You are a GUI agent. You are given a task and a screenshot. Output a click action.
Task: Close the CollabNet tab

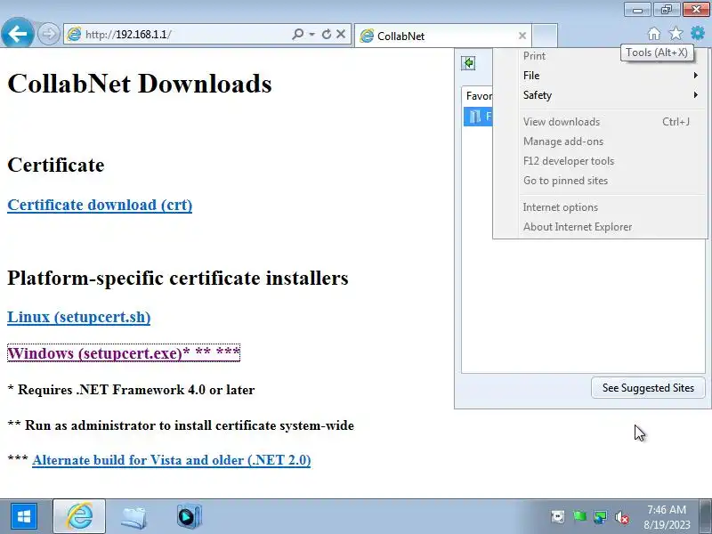coord(522,36)
